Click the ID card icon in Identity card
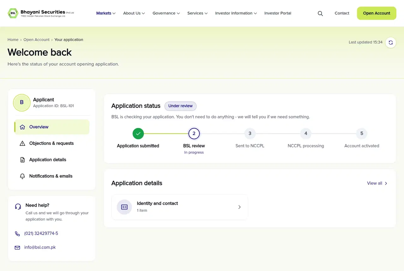The width and height of the screenshot is (404, 271). point(124,207)
